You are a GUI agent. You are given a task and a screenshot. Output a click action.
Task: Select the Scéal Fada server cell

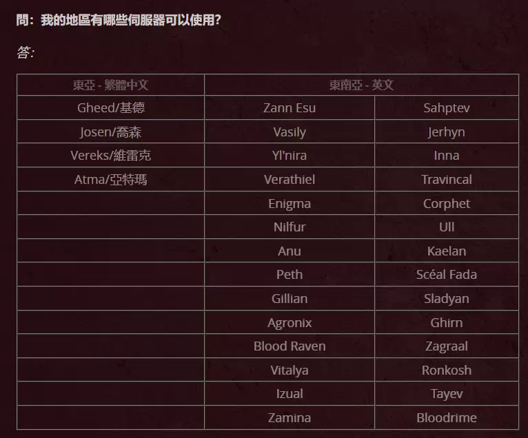[x=447, y=275]
